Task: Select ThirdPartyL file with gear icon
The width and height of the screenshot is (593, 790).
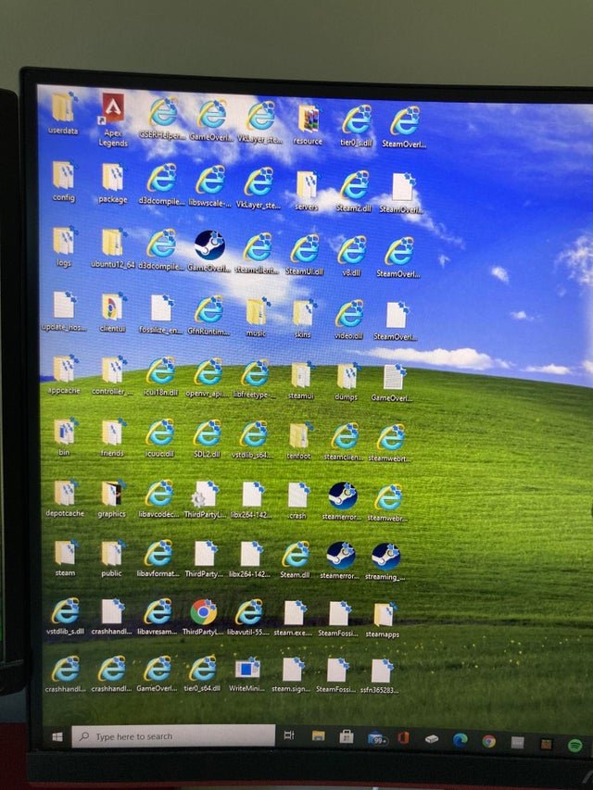Action: (x=205, y=495)
